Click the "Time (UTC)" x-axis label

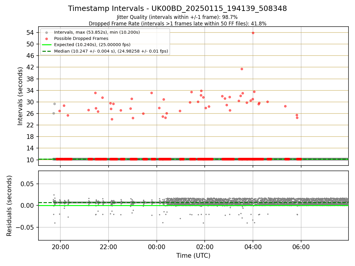click(x=193, y=256)
